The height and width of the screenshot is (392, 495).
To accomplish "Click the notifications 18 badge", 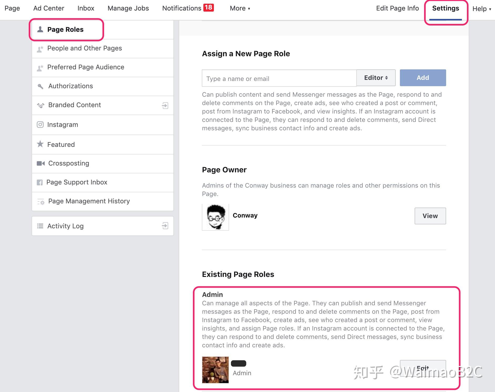I will tap(209, 8).
